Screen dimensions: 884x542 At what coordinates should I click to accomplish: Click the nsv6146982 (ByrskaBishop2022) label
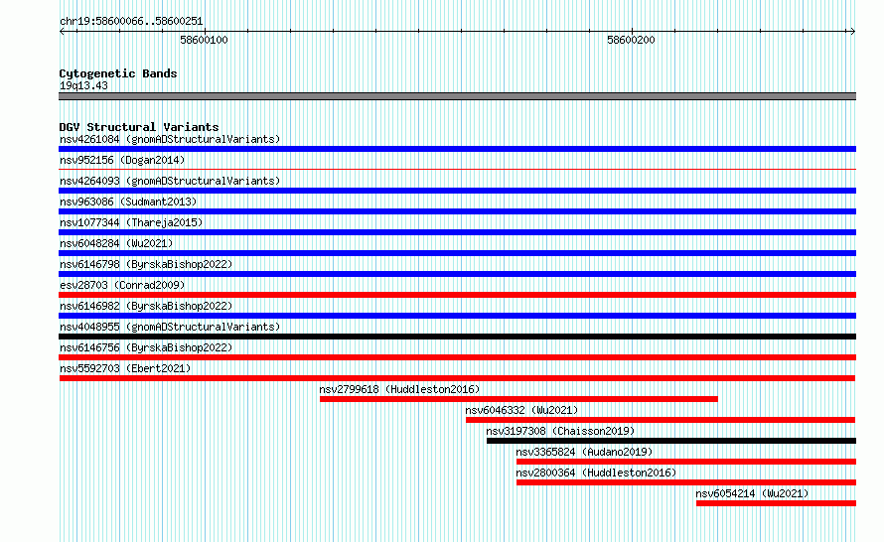coord(146,306)
